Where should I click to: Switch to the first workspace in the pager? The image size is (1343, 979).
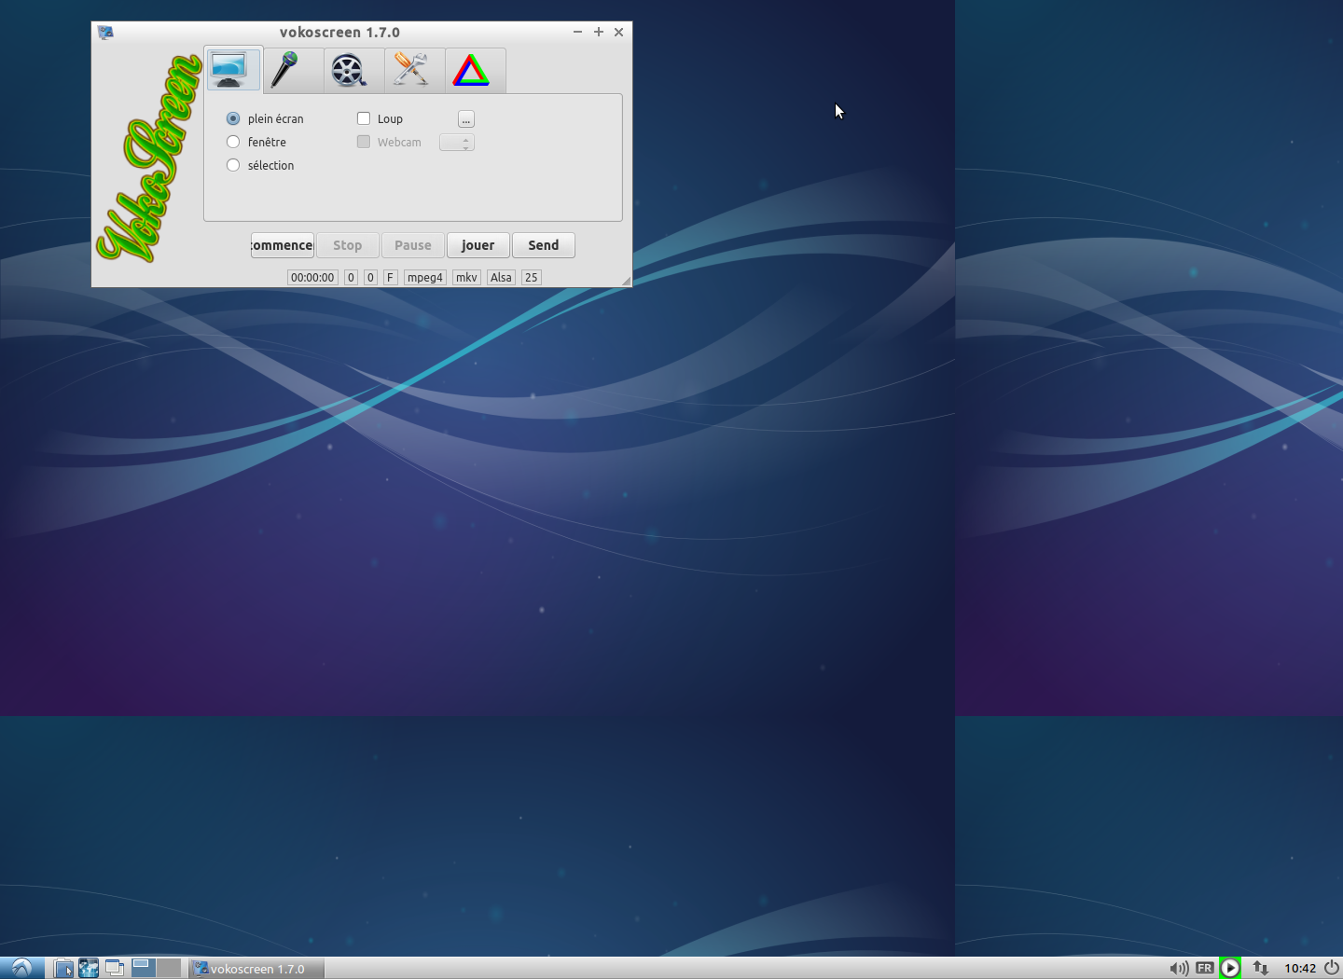[144, 967]
